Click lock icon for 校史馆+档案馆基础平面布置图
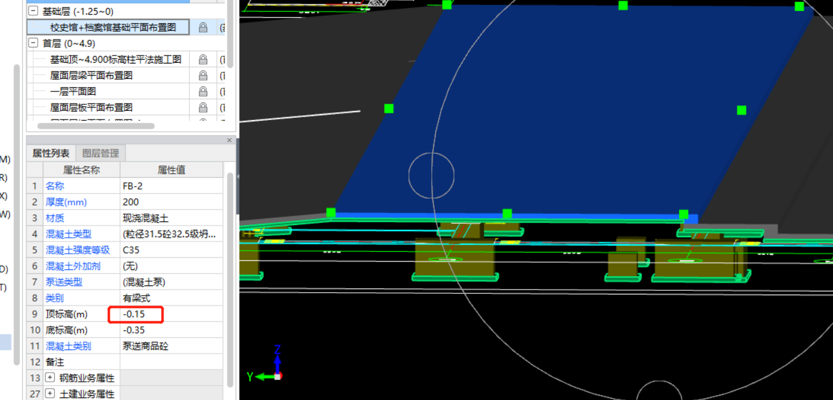Image resolution: width=833 pixels, height=400 pixels. click(203, 27)
